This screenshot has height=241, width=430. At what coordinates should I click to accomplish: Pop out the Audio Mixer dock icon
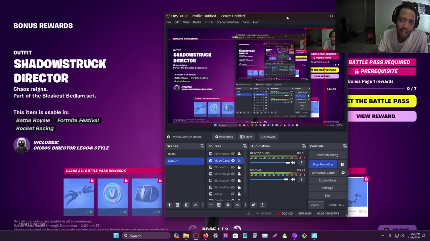304,146
